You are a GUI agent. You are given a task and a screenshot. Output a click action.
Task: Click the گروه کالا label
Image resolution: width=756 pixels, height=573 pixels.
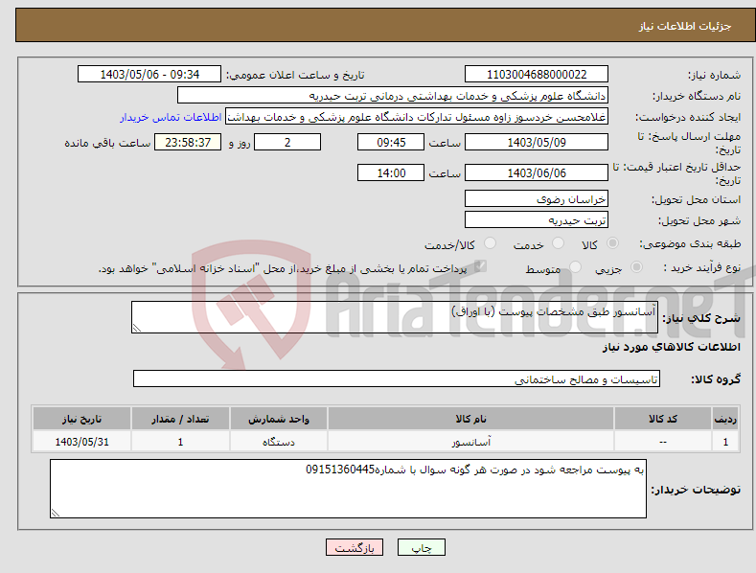coord(716,379)
